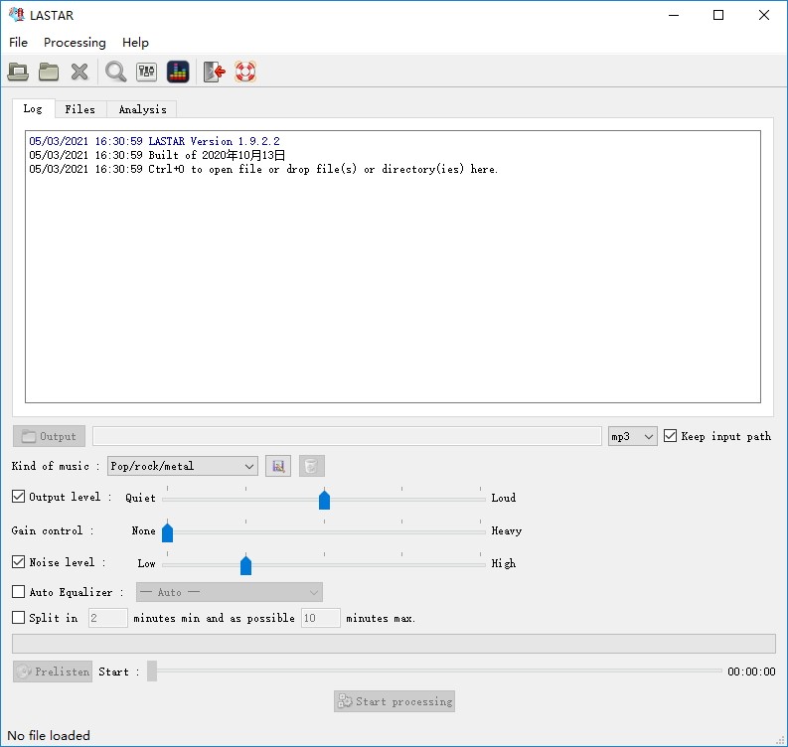Maximize the LASTAR window

[718, 15]
